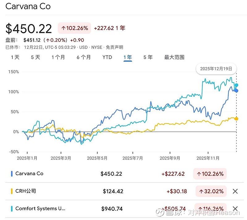
Task: Select the 1天 time range tab
Action: (x=15, y=57)
